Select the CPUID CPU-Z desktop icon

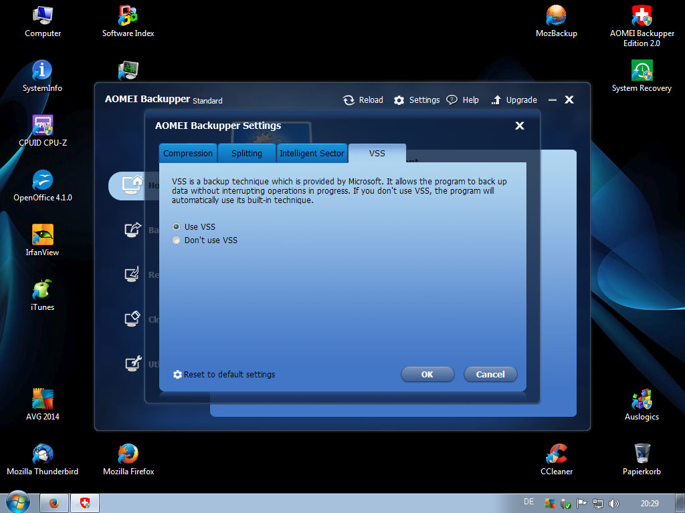click(42, 131)
